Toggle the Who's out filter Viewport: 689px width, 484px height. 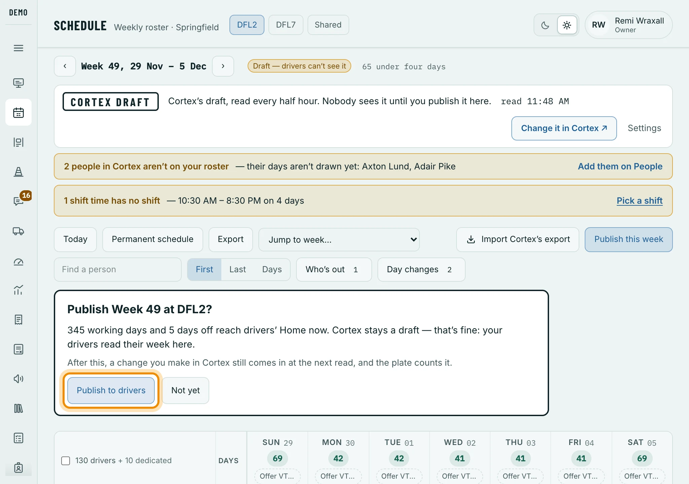pyautogui.click(x=334, y=270)
